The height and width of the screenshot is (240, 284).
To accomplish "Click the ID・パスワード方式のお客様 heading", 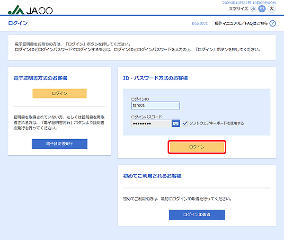I will click(x=155, y=78).
